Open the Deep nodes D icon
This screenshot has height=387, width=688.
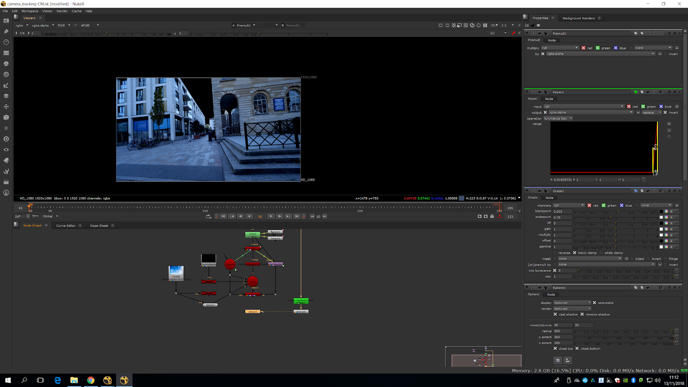click(x=6, y=139)
